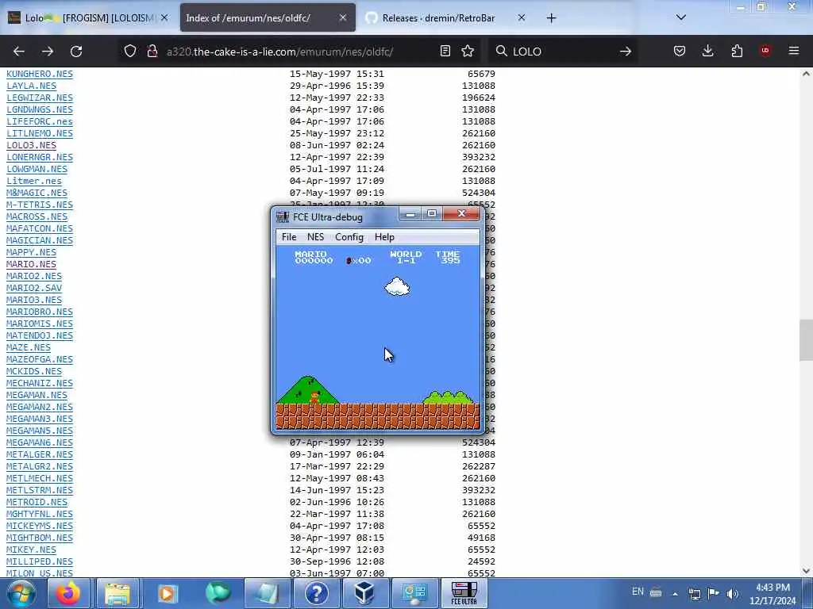813x609 pixels.
Task: Open the METROID.NES file link
Action: pyautogui.click(x=37, y=502)
